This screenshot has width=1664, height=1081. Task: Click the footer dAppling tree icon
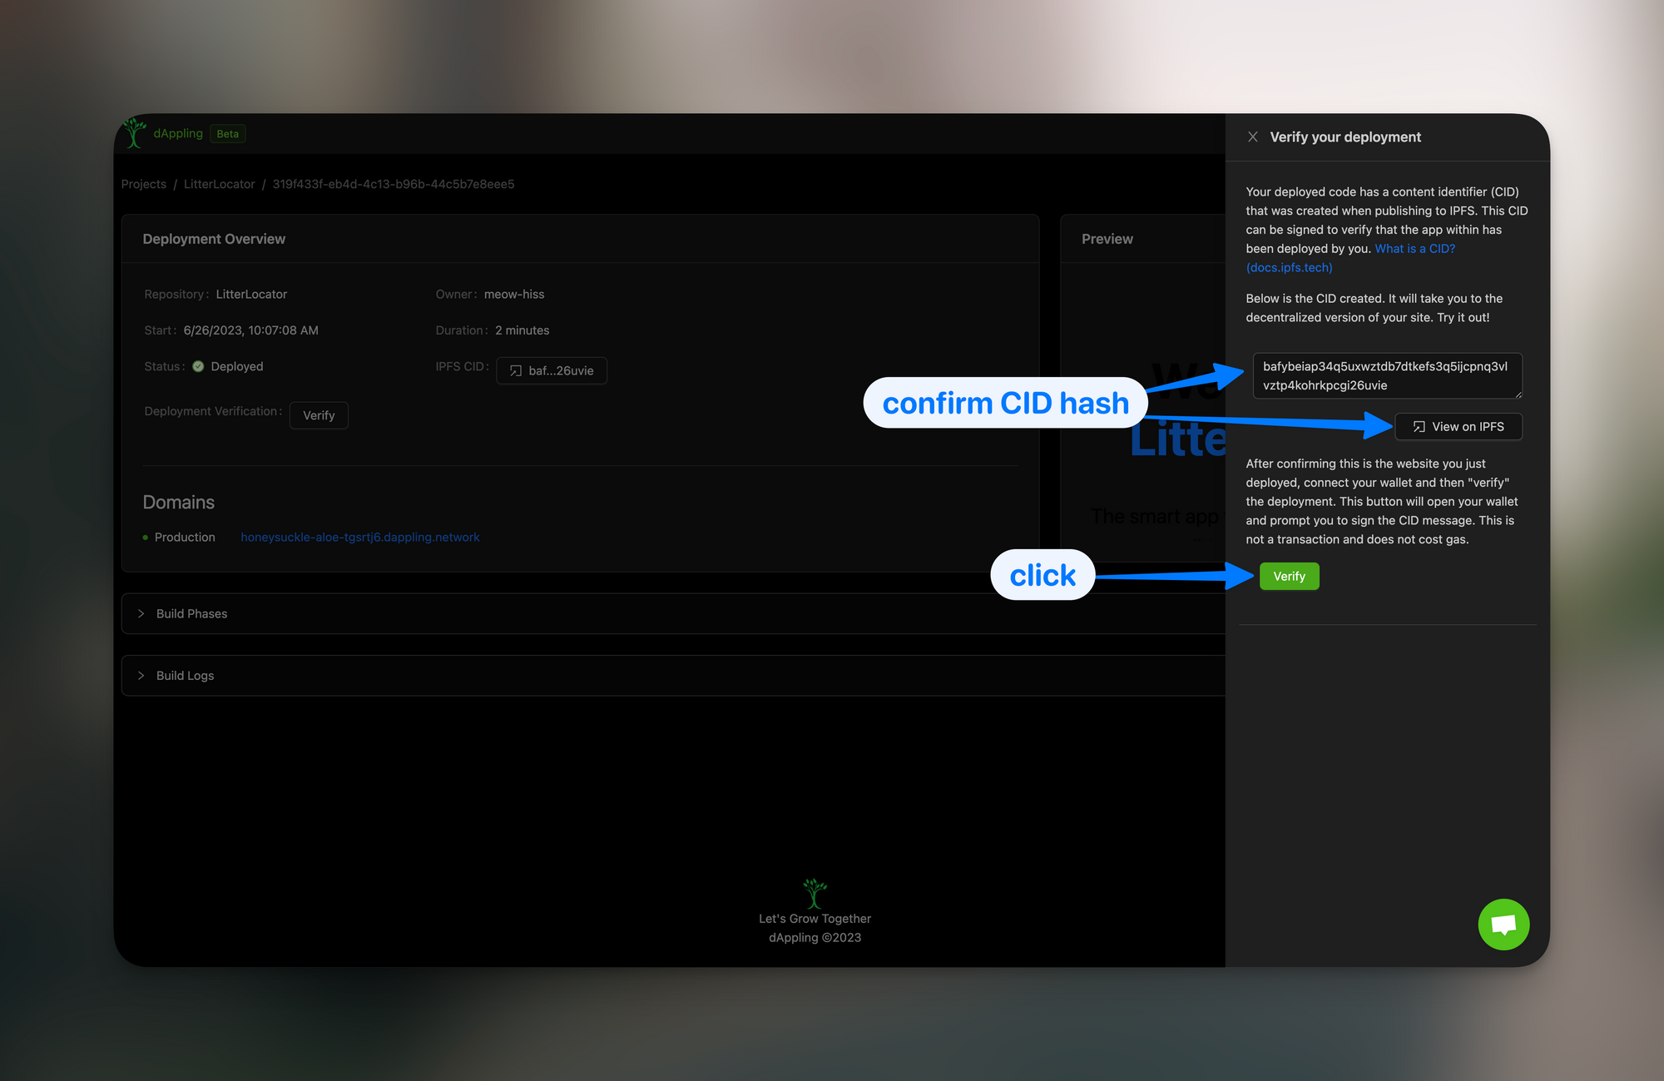click(x=815, y=893)
